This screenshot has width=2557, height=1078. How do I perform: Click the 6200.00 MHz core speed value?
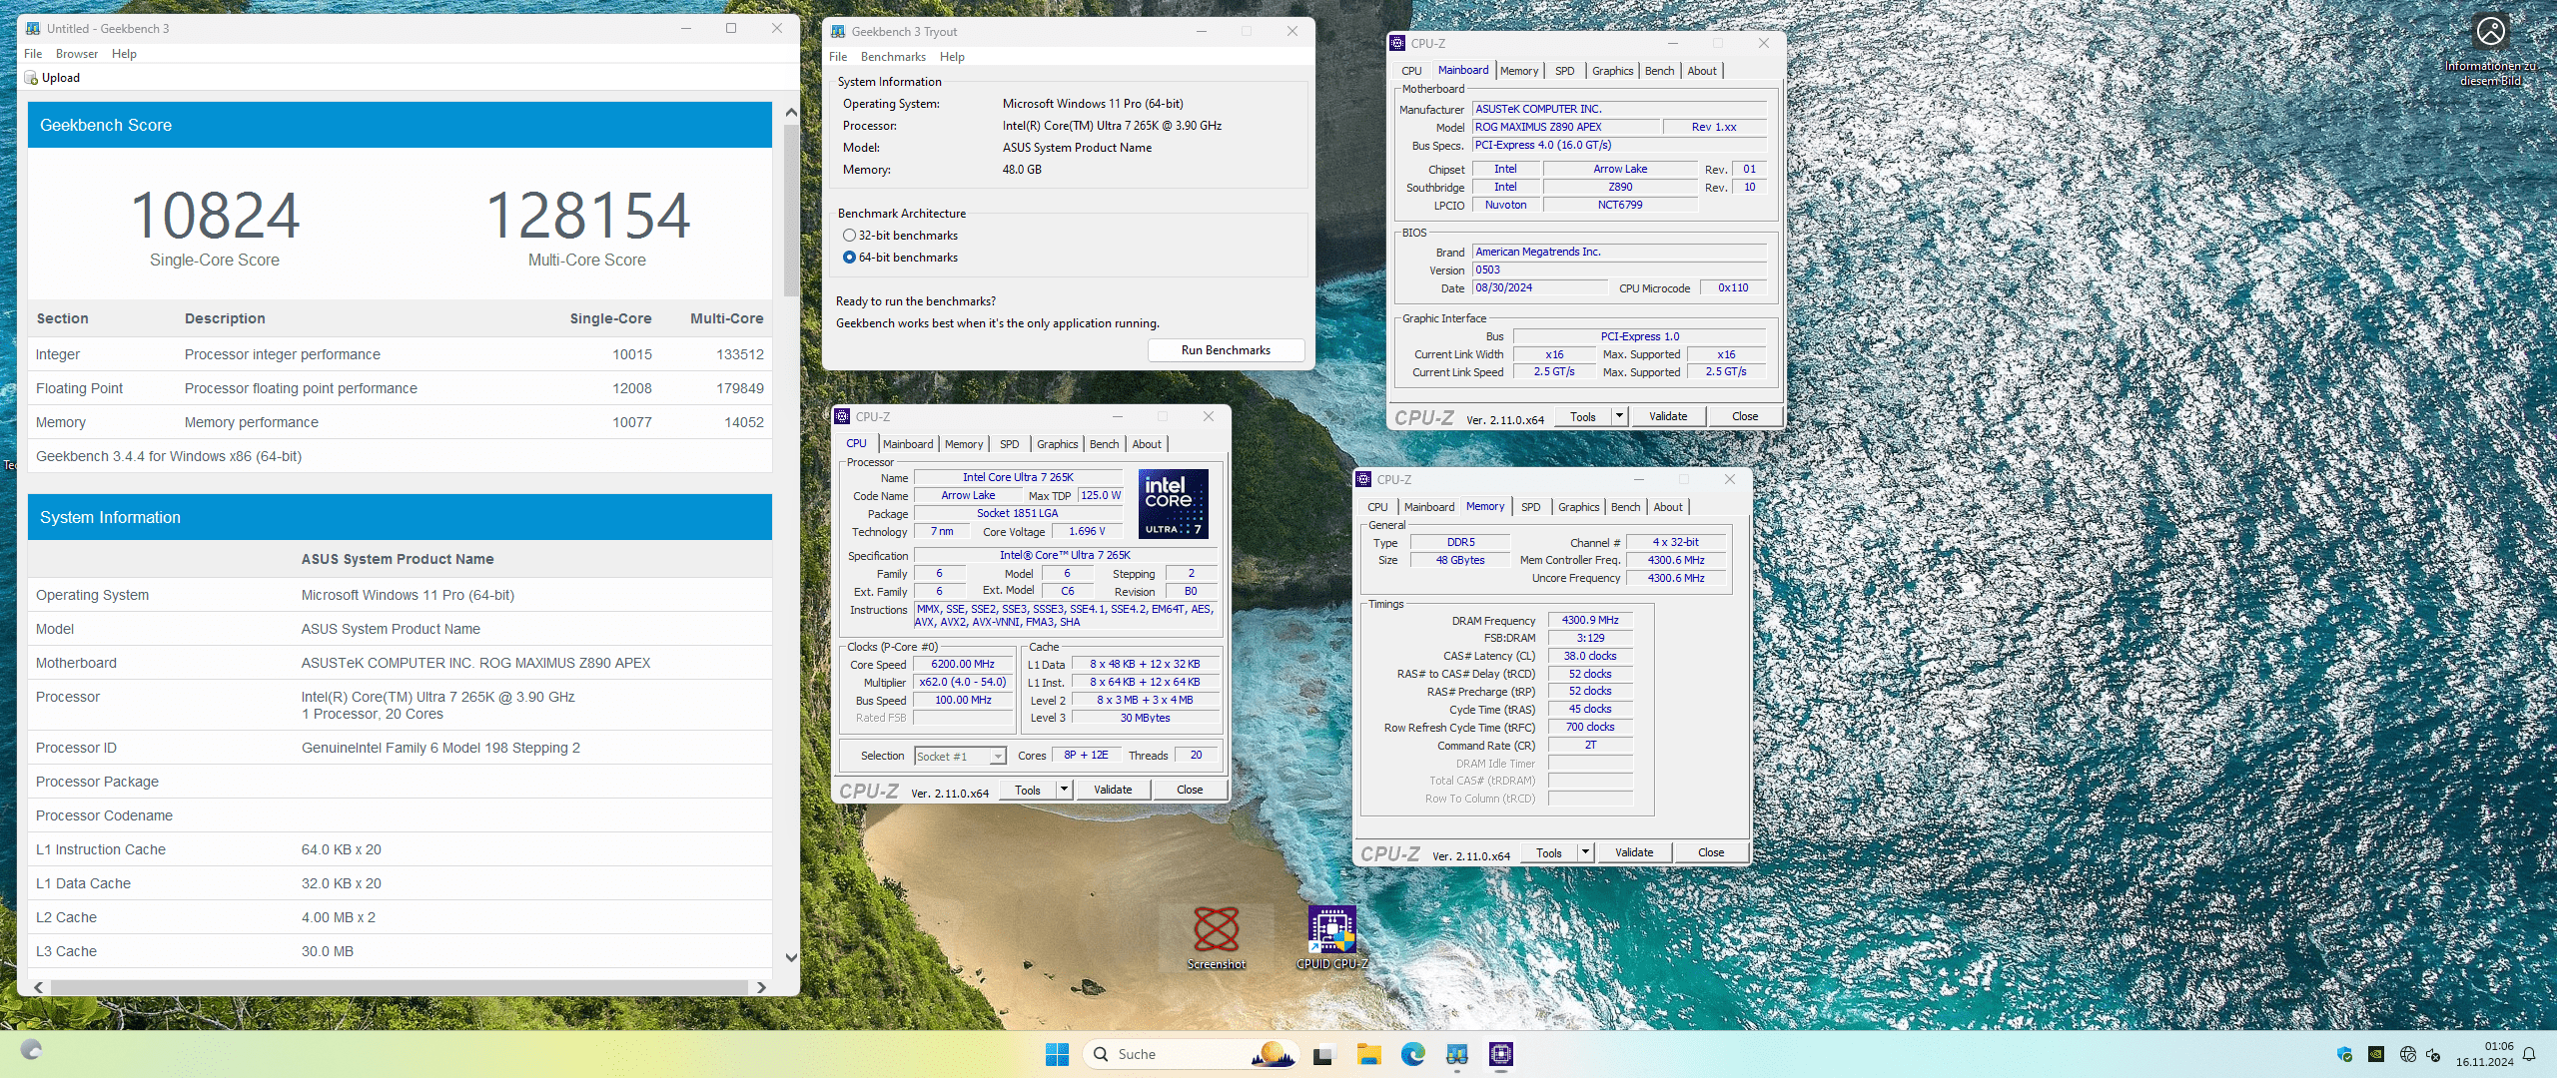963,664
